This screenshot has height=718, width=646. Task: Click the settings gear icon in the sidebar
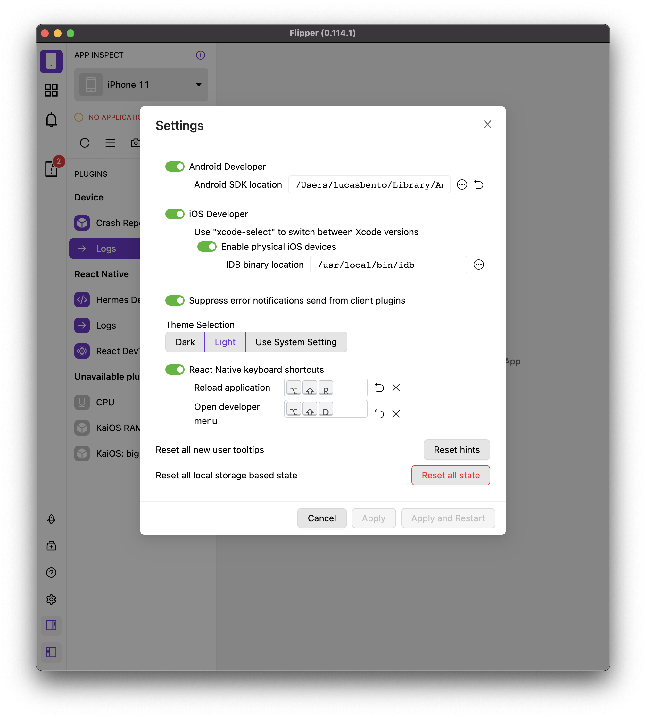51,599
